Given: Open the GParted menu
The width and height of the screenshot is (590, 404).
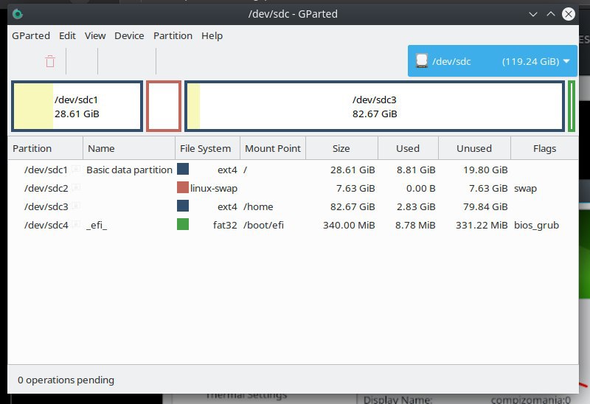Looking at the screenshot, I should click(31, 35).
